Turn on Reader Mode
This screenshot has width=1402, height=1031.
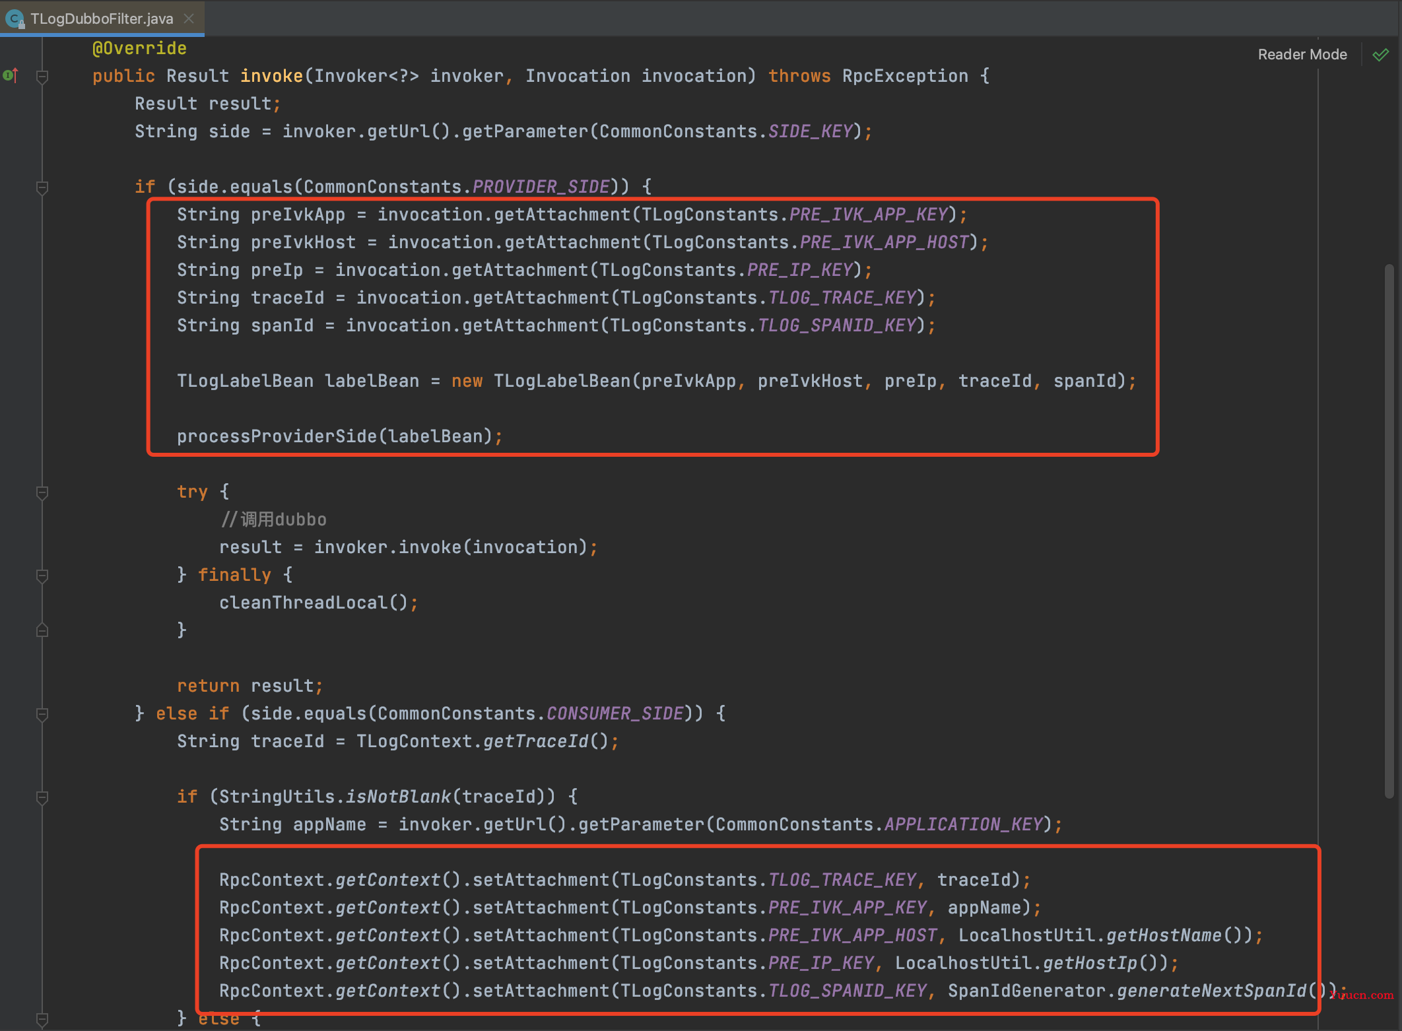[1302, 54]
